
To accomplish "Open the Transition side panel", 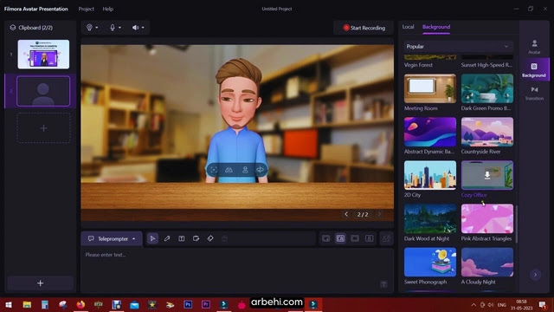I will pyautogui.click(x=534, y=94).
